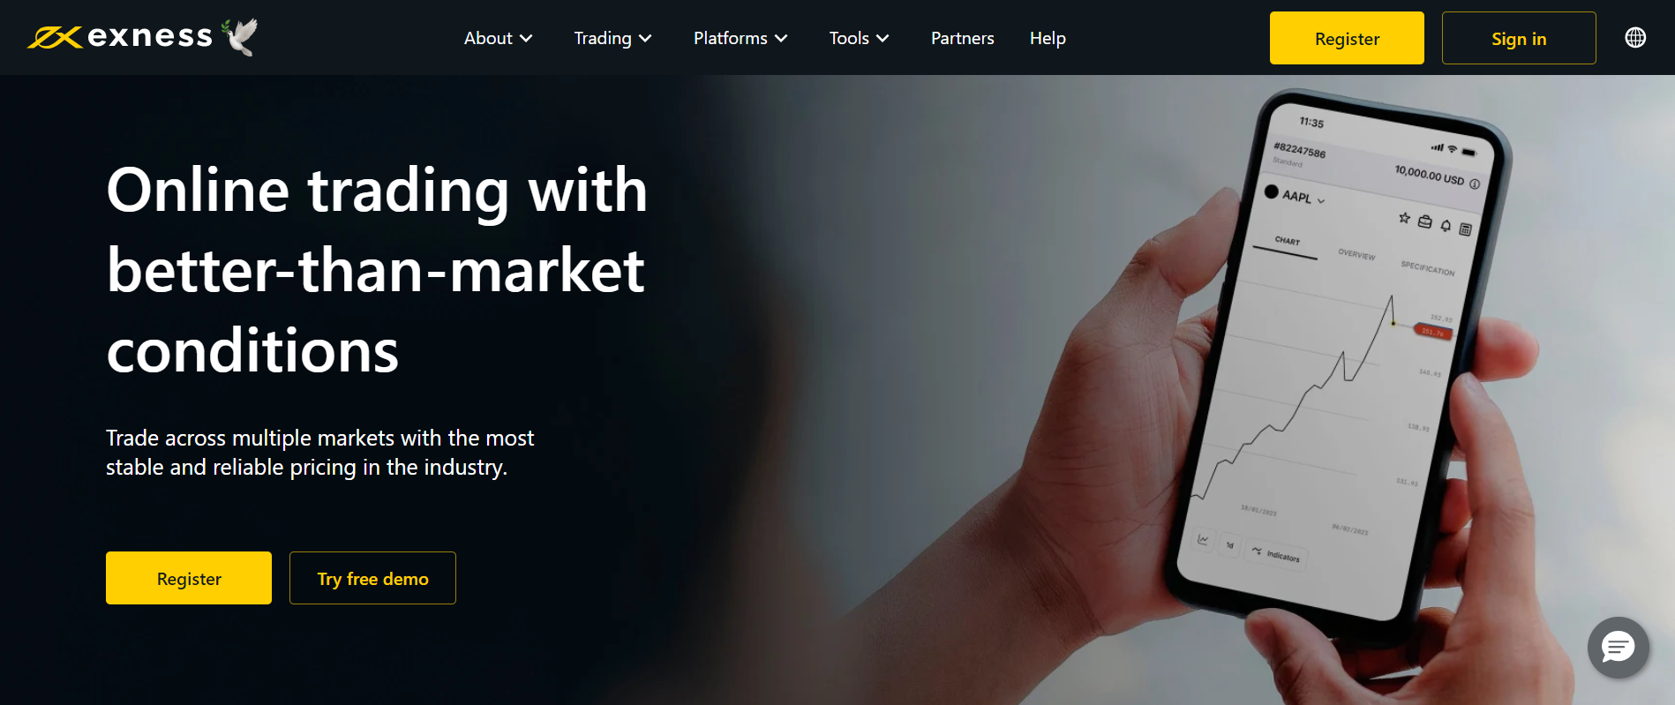Click the calculator icon on phone screen
This screenshot has width=1675, height=705.
[1465, 229]
